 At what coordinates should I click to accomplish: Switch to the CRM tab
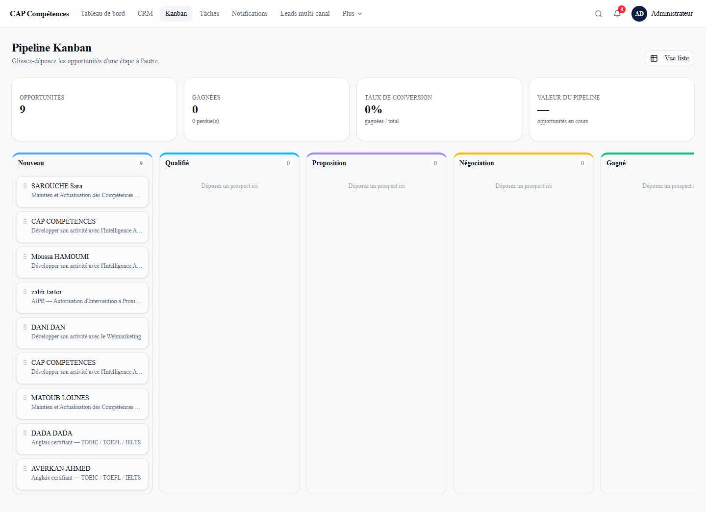(x=145, y=14)
